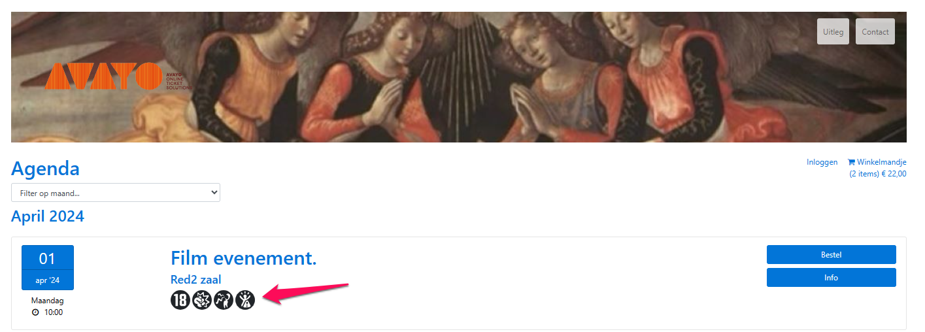
Task: Click the 'apr '24' month label
Action: (x=48, y=280)
